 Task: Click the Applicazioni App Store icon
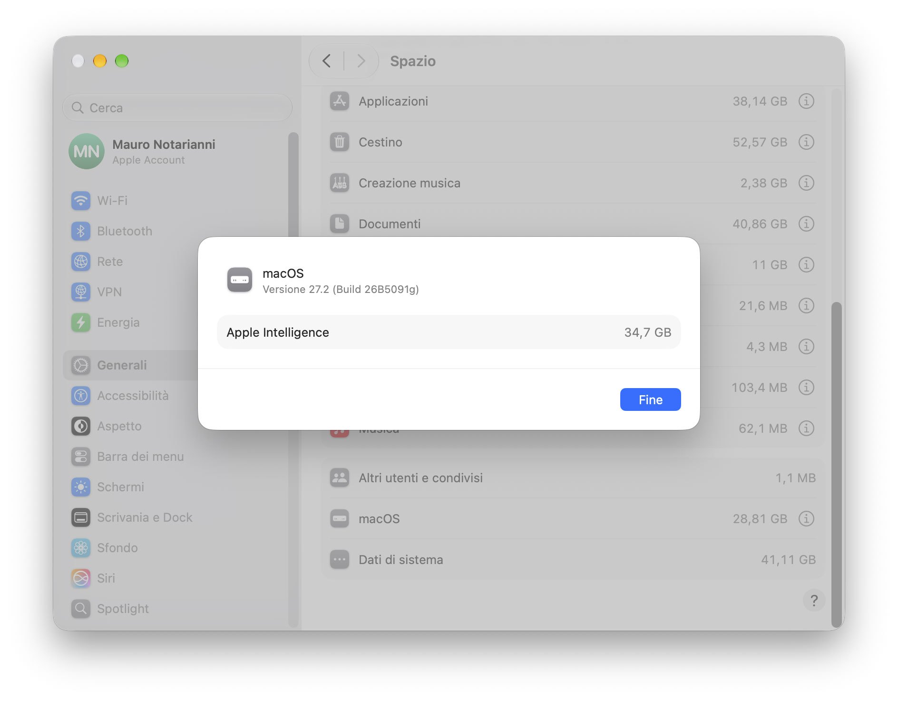[340, 101]
